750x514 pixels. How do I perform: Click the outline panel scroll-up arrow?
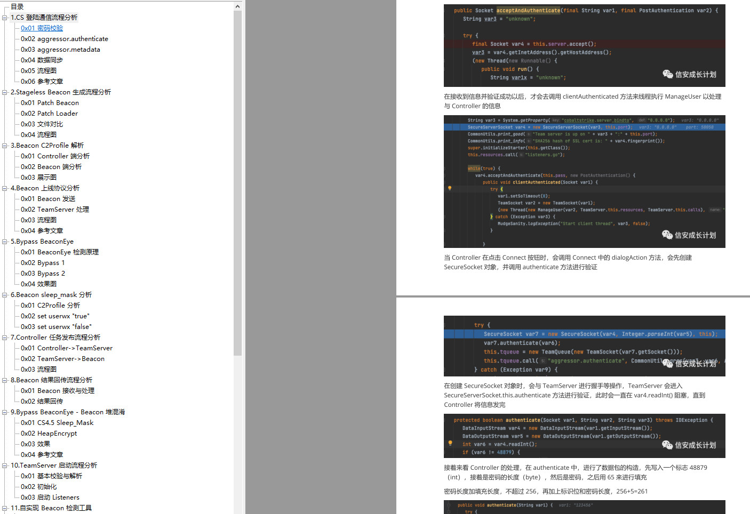[x=237, y=6]
